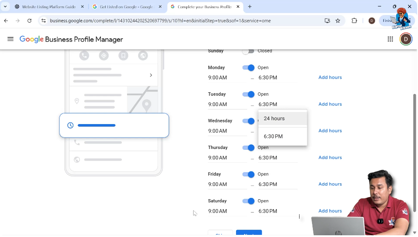The width and height of the screenshot is (418, 237).
Task: Click the highlighted hours card in preview
Action: click(114, 125)
